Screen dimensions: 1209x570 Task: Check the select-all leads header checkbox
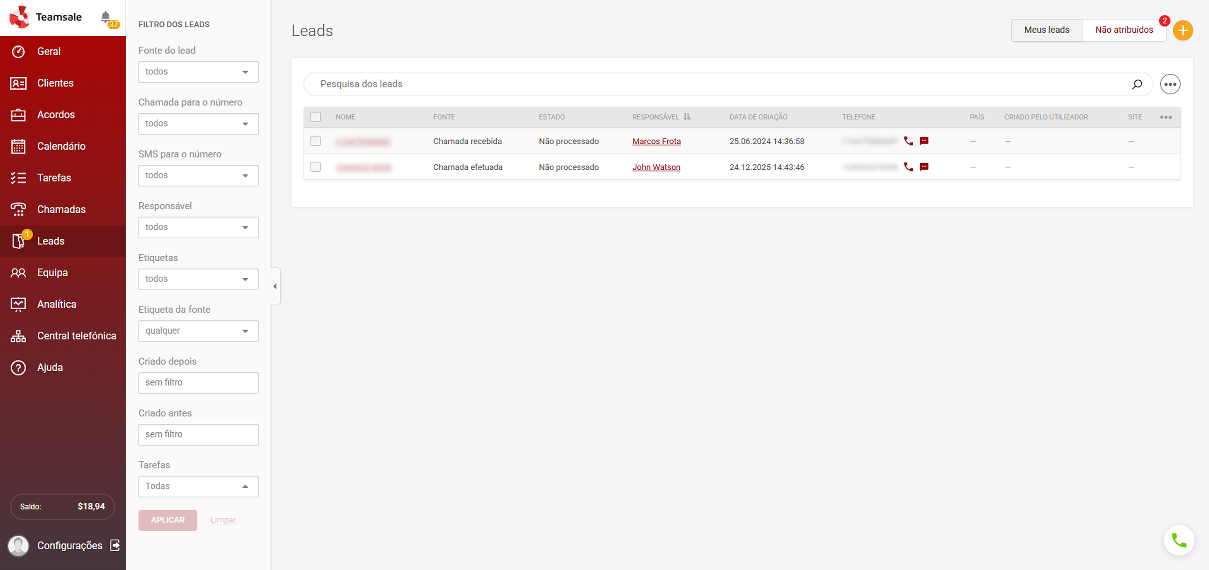(x=316, y=117)
